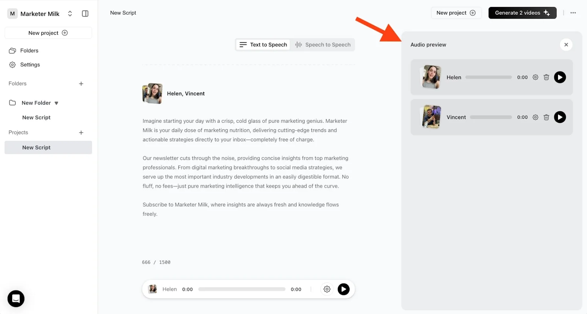Open New Script under New Folder
Image resolution: width=587 pixels, height=314 pixels.
coord(36,117)
